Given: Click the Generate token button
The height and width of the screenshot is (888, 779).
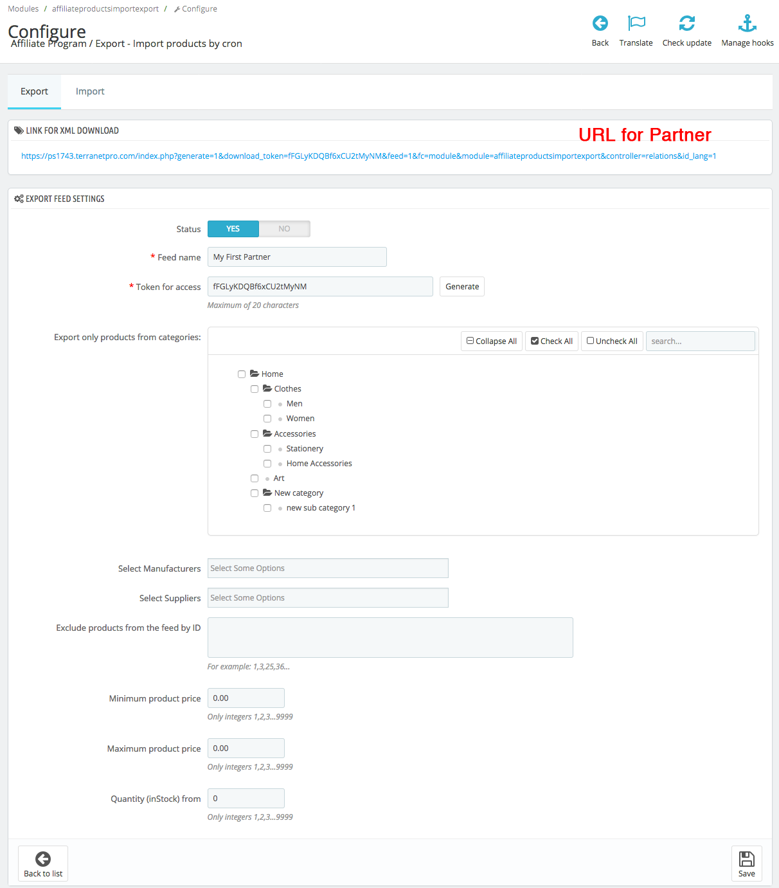Looking at the screenshot, I should (462, 287).
